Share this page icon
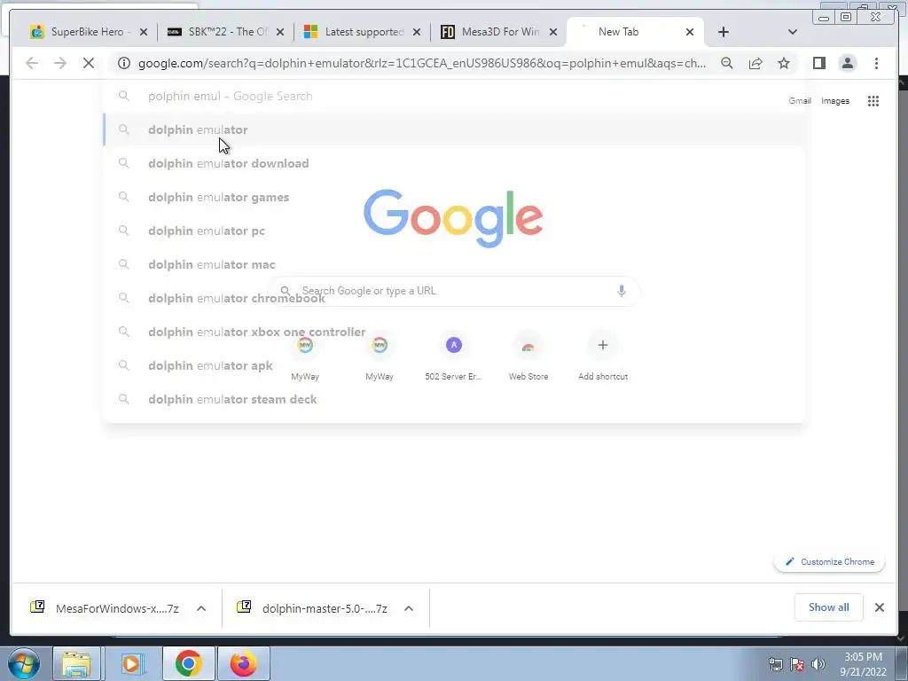Screen dimensions: 908x681 (755, 63)
